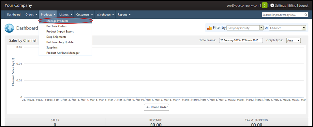This screenshot has width=313, height=127.
Task: Click the green notification counter badge
Action: [265, 6]
